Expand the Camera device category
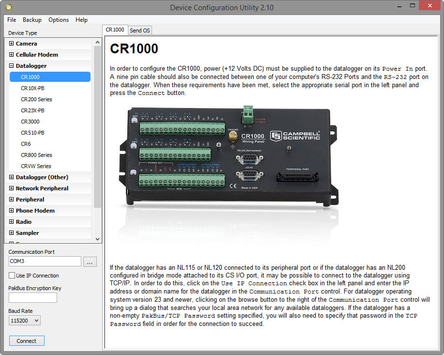The height and width of the screenshot is (355, 444). [x=12, y=44]
